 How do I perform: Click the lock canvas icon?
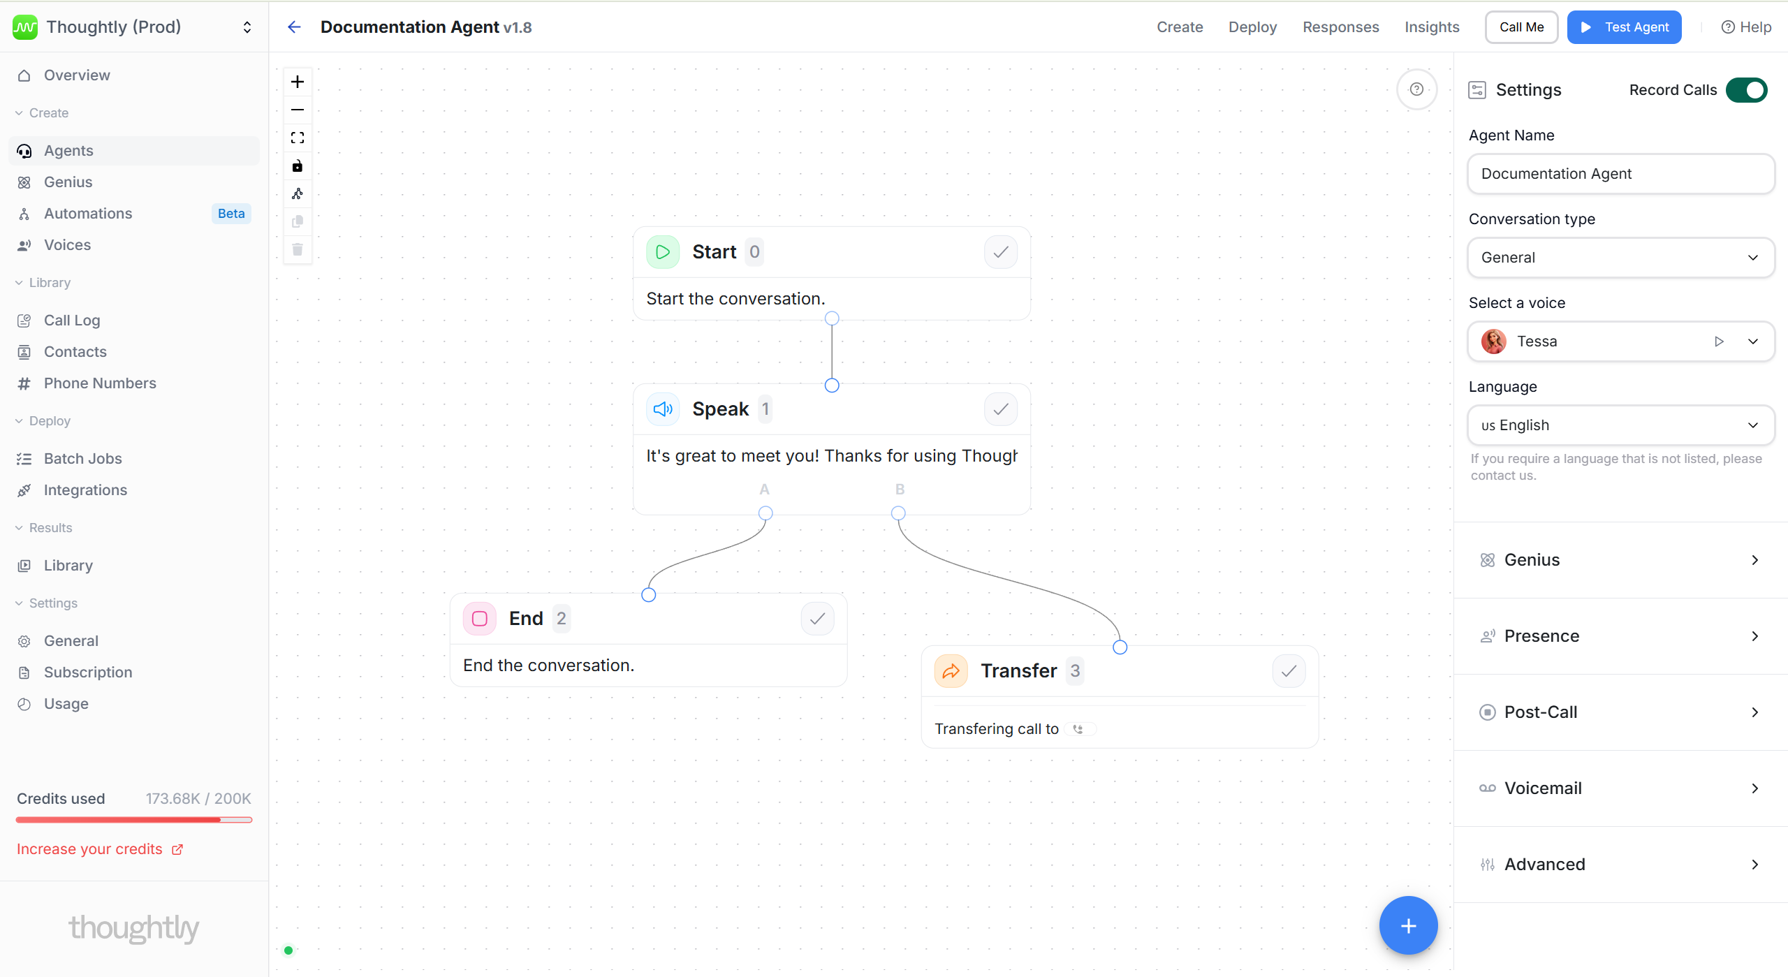[x=298, y=166]
